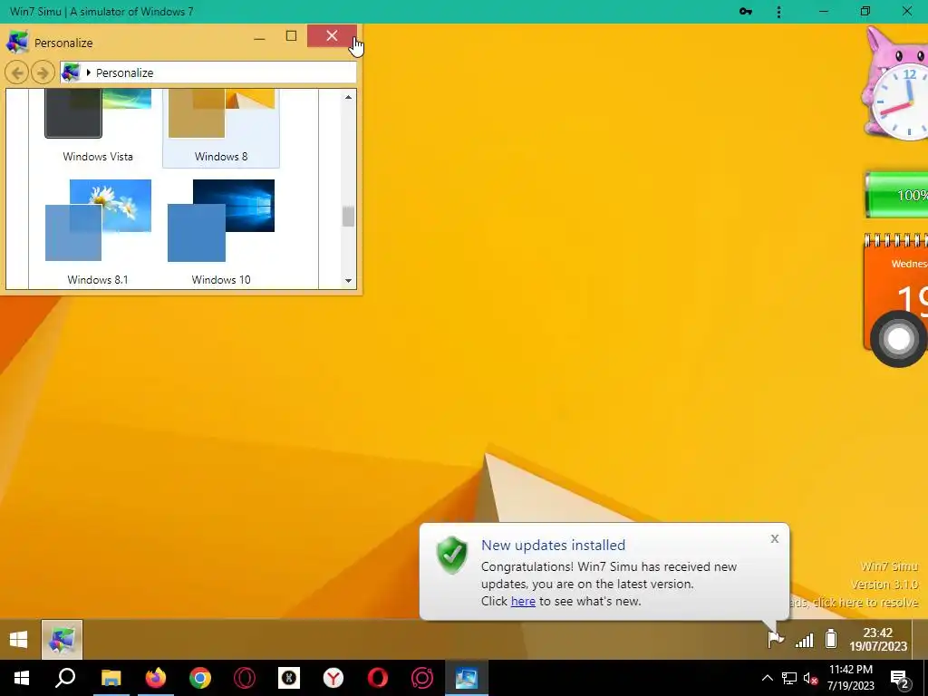Click the muted speaker tray icon
The width and height of the screenshot is (928, 696).
[811, 678]
